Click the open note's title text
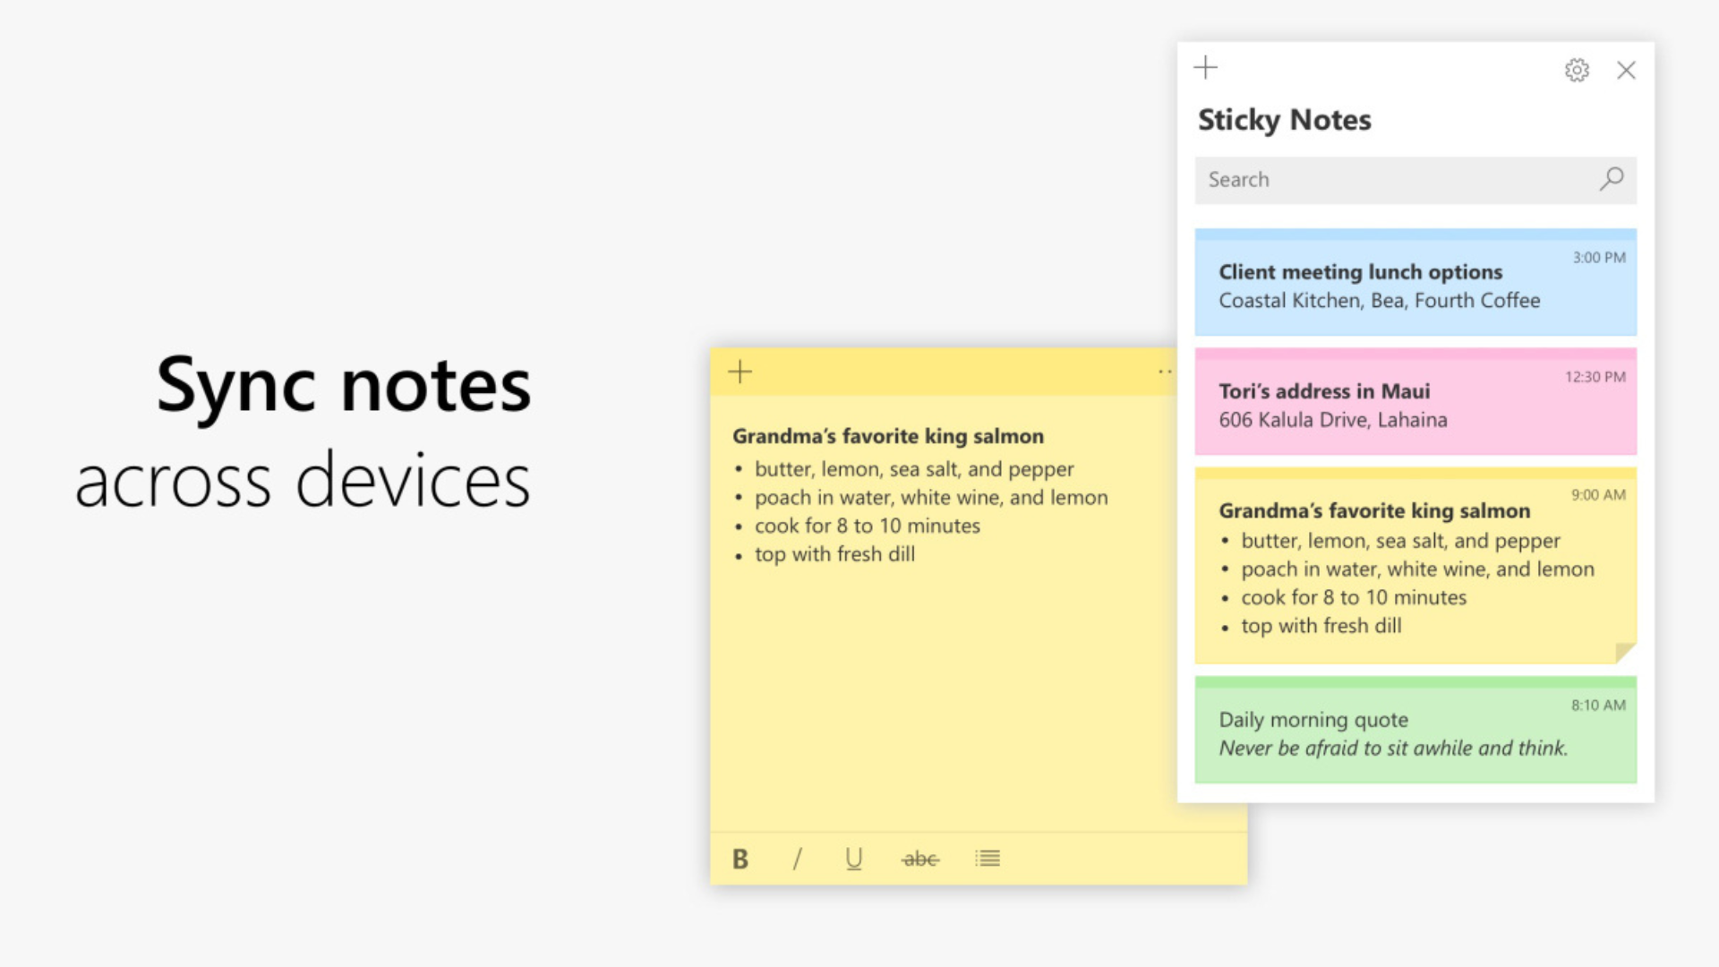 (x=887, y=436)
